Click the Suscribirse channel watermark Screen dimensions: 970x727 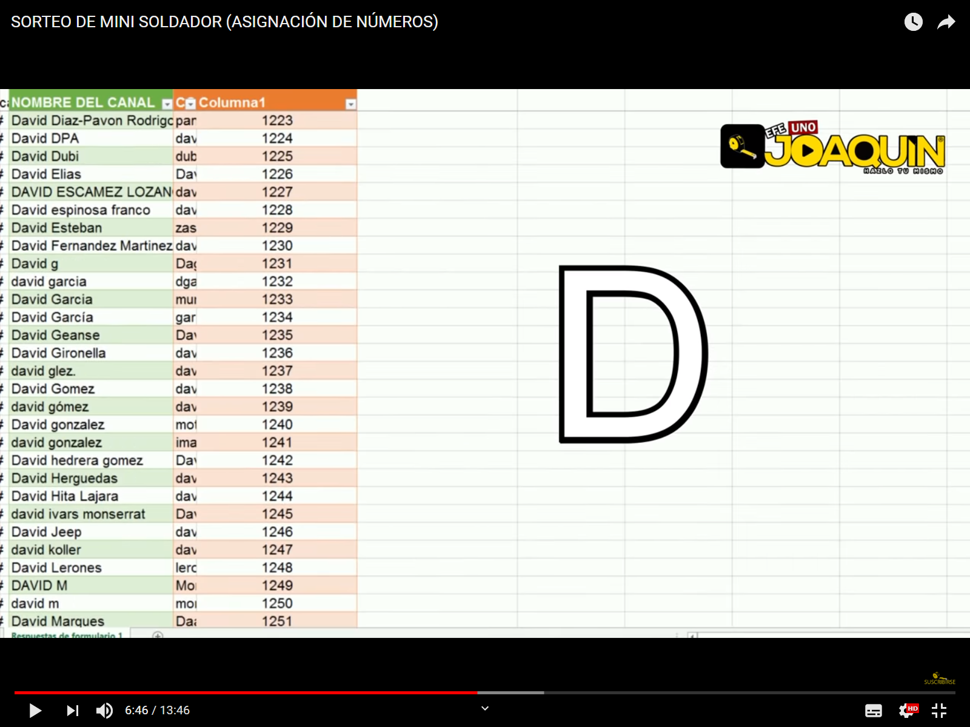tap(939, 679)
